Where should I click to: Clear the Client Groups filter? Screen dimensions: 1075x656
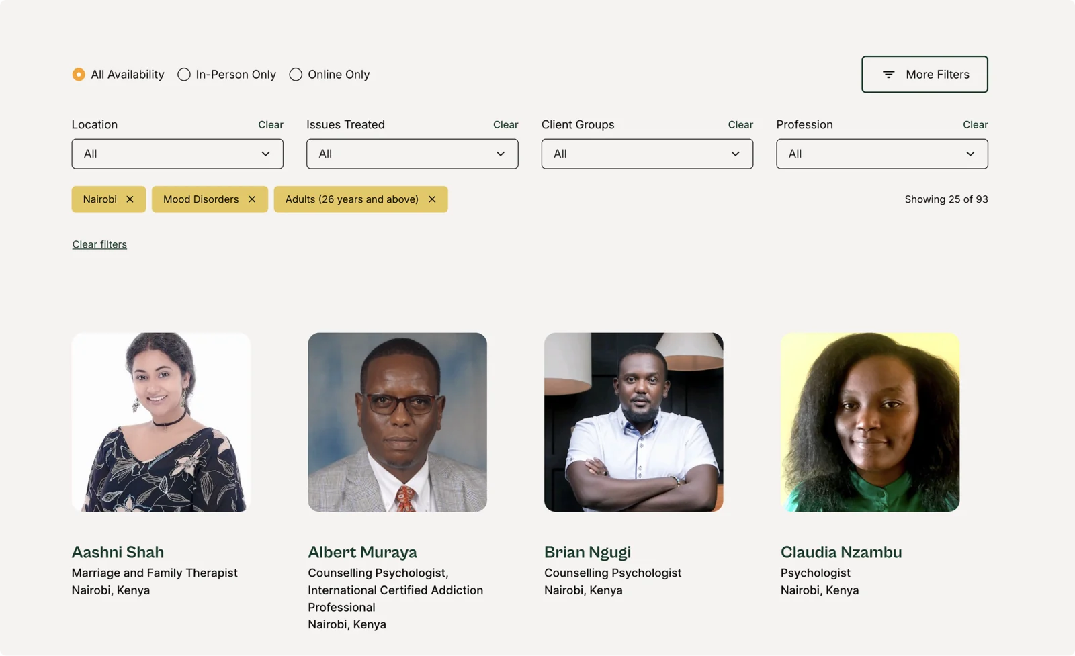(740, 125)
